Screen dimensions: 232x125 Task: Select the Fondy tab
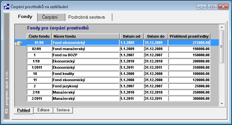tap(25, 16)
